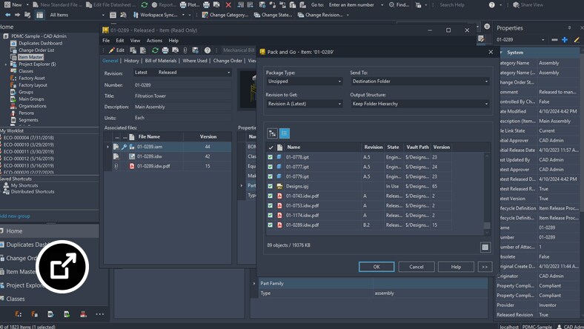Click the pencil edit icon in Properties panel
The height and width of the screenshot is (329, 584).
[x=577, y=40]
